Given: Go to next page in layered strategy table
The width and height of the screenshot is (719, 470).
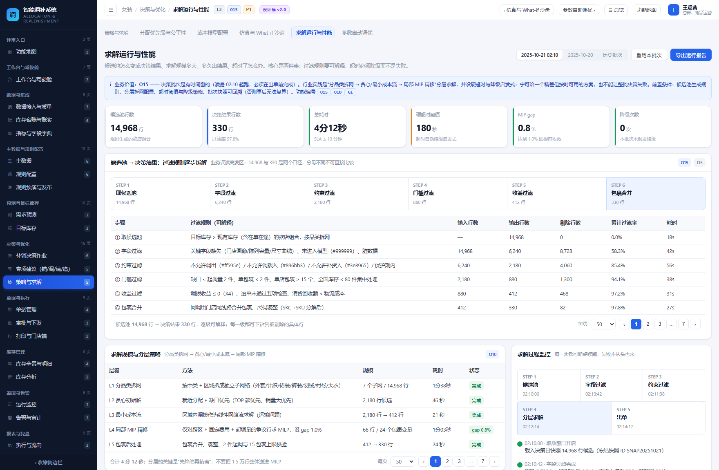Looking at the screenshot, I should [x=495, y=461].
